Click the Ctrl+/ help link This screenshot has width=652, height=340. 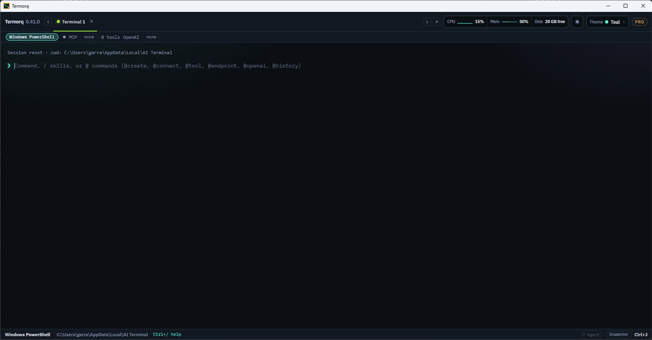click(x=167, y=334)
